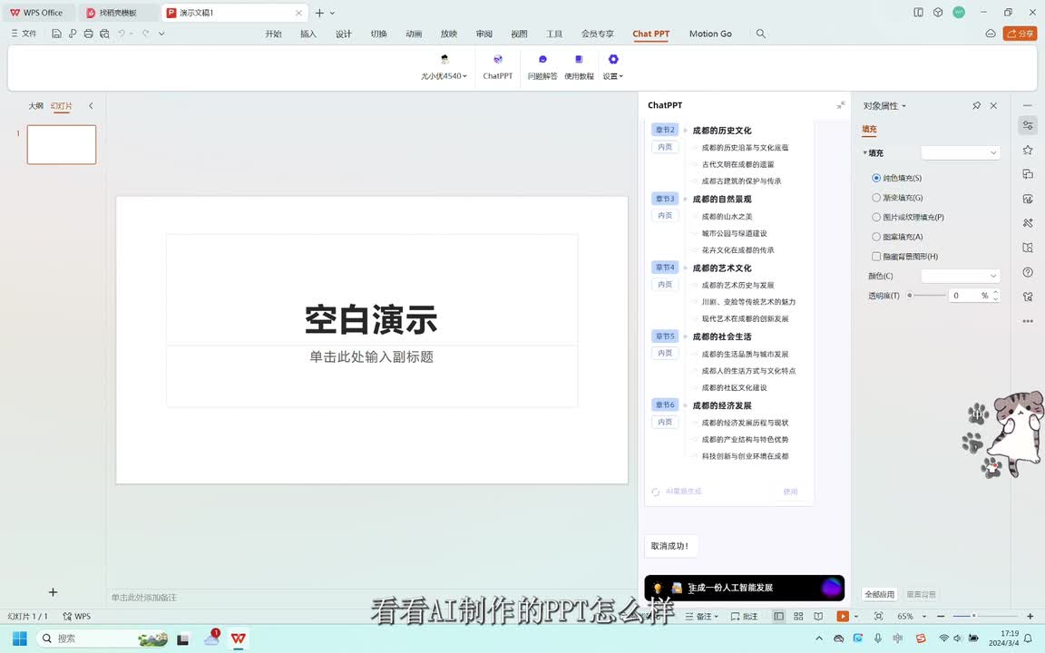Open the 使用教程 tutorial icon
Screen dimensions: 1045x653
[579, 60]
